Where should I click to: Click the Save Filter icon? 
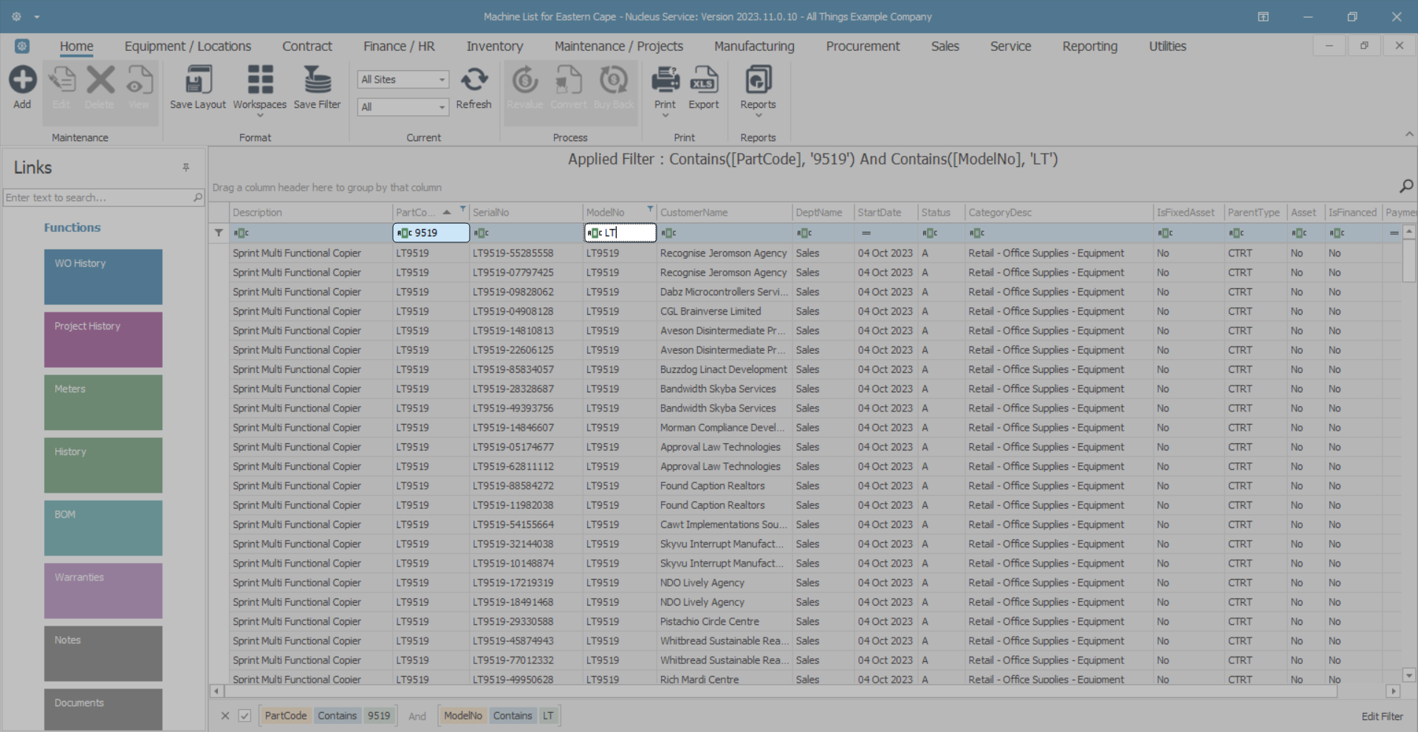click(317, 81)
